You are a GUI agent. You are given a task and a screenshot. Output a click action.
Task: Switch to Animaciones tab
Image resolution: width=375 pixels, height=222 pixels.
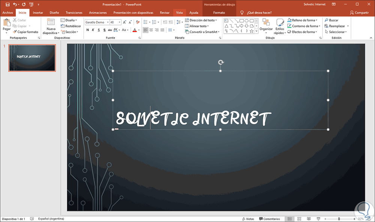[98, 13]
